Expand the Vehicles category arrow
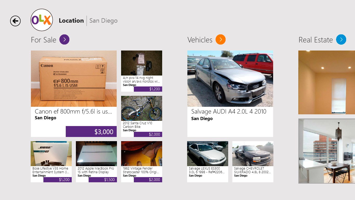 [220, 40]
